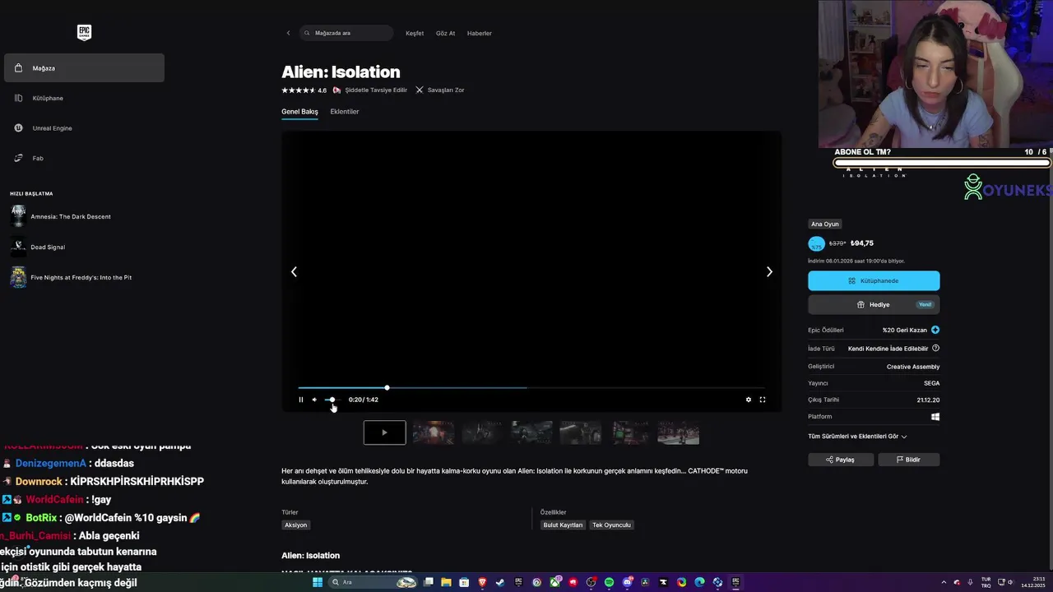Show the next media with the right arrow
The width and height of the screenshot is (1053, 592).
pos(769,272)
